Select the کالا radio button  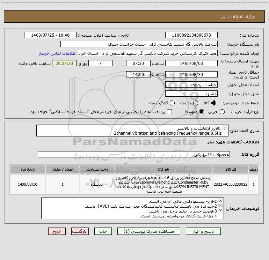(214, 103)
